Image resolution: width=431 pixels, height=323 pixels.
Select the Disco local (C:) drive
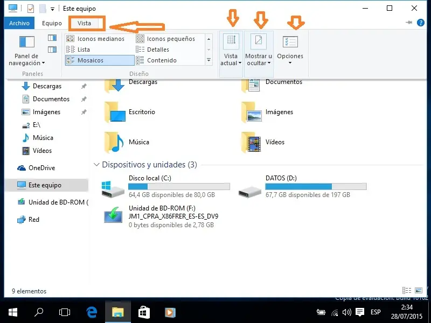coord(166,186)
